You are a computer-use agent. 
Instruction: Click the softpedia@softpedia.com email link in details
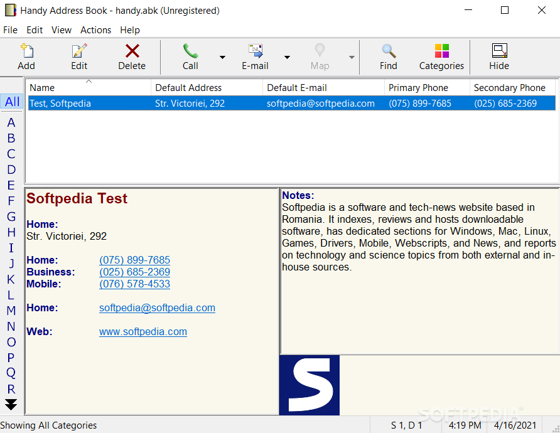click(x=157, y=308)
